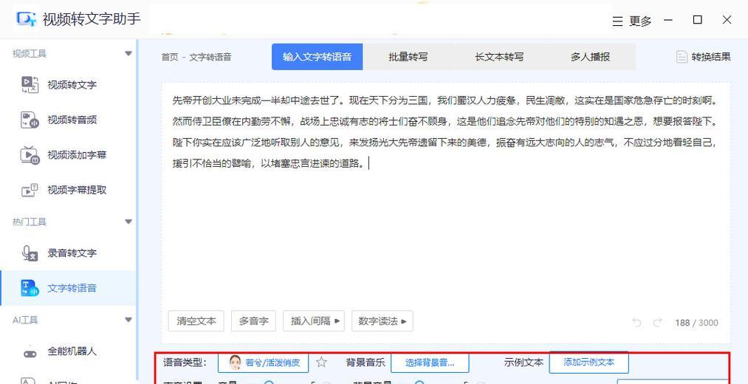
Task: Open the 视频转音频 tool icon
Action: click(30, 120)
